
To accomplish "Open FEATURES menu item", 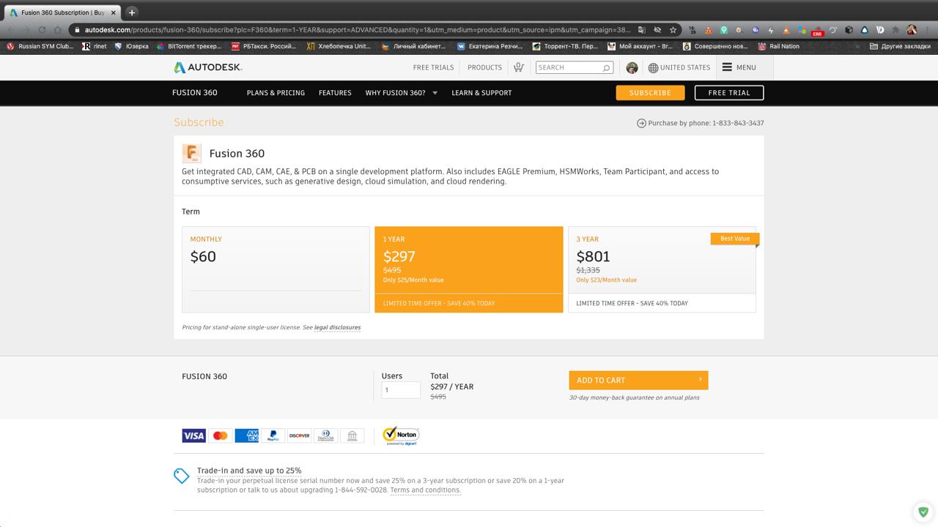I will pyautogui.click(x=335, y=93).
